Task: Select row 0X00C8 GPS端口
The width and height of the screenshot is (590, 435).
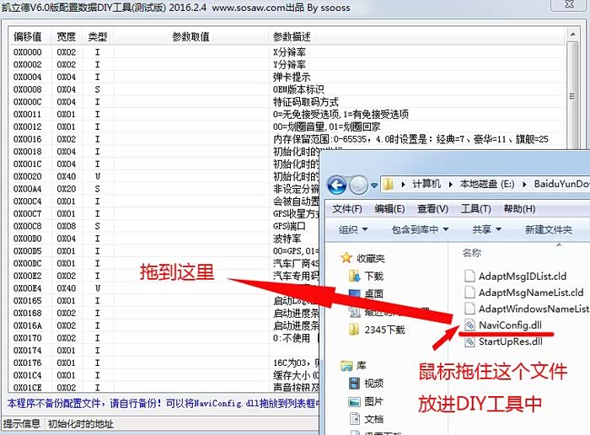Action: coord(164,226)
